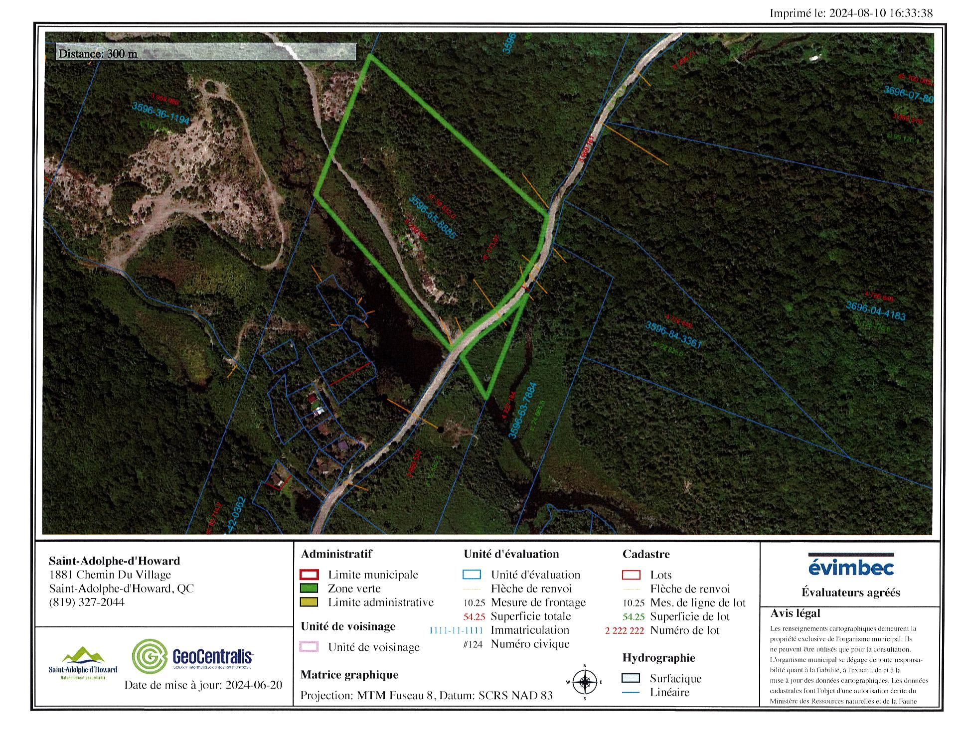Click the GeoCentralis spiral logo
This screenshot has height=739, width=957.
click(150, 656)
